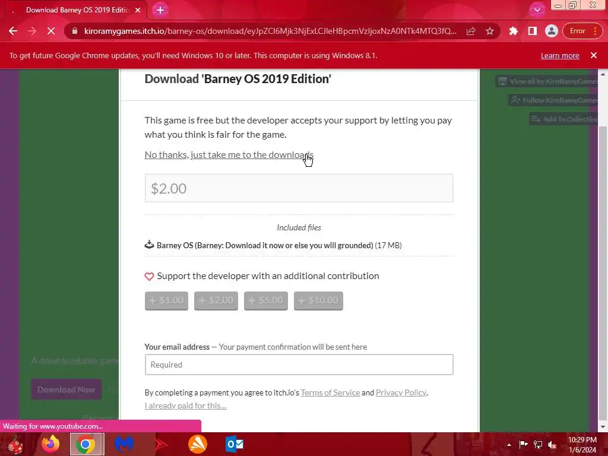Open Firefox from the taskbar
This screenshot has width=608, height=456.
click(x=50, y=444)
